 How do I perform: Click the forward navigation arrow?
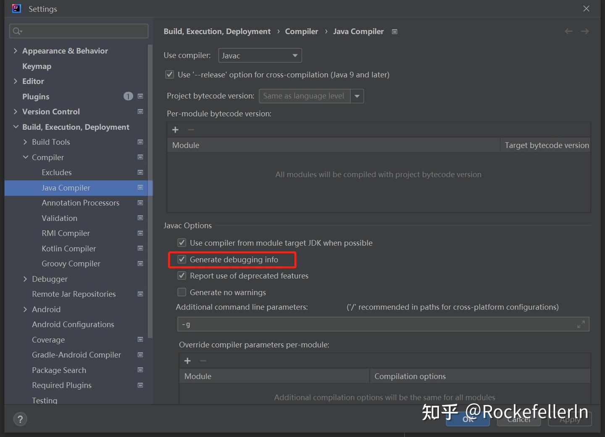585,31
